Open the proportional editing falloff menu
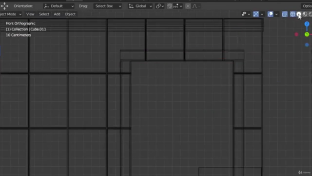 [x=196, y=6]
